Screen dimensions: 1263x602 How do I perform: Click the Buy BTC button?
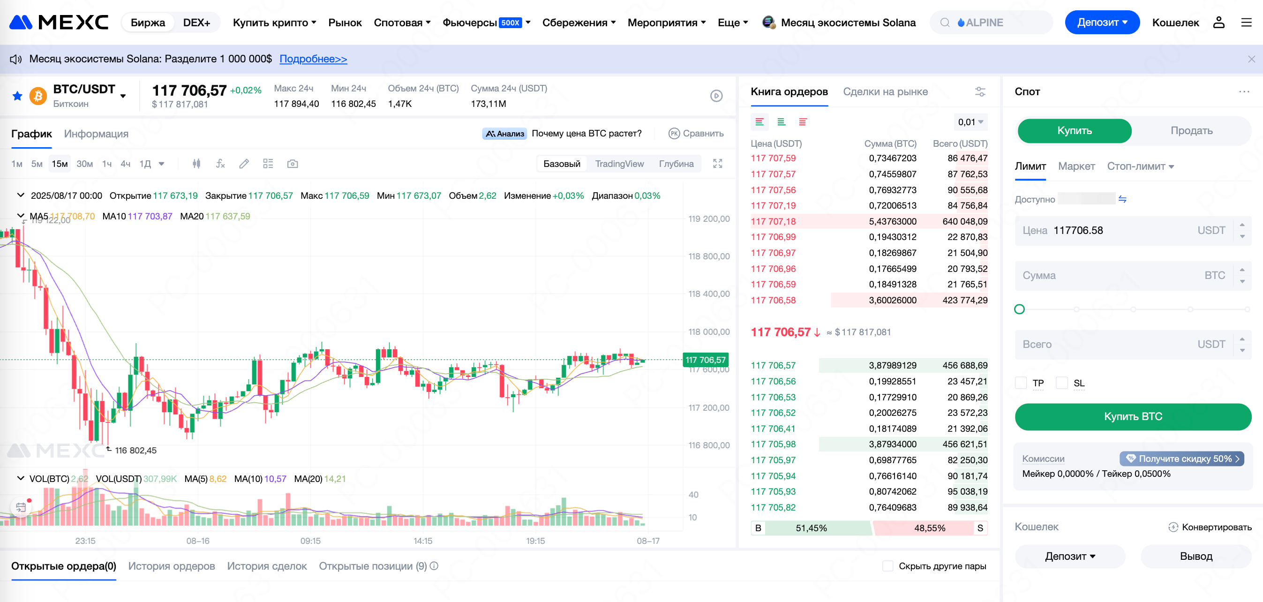tap(1133, 417)
